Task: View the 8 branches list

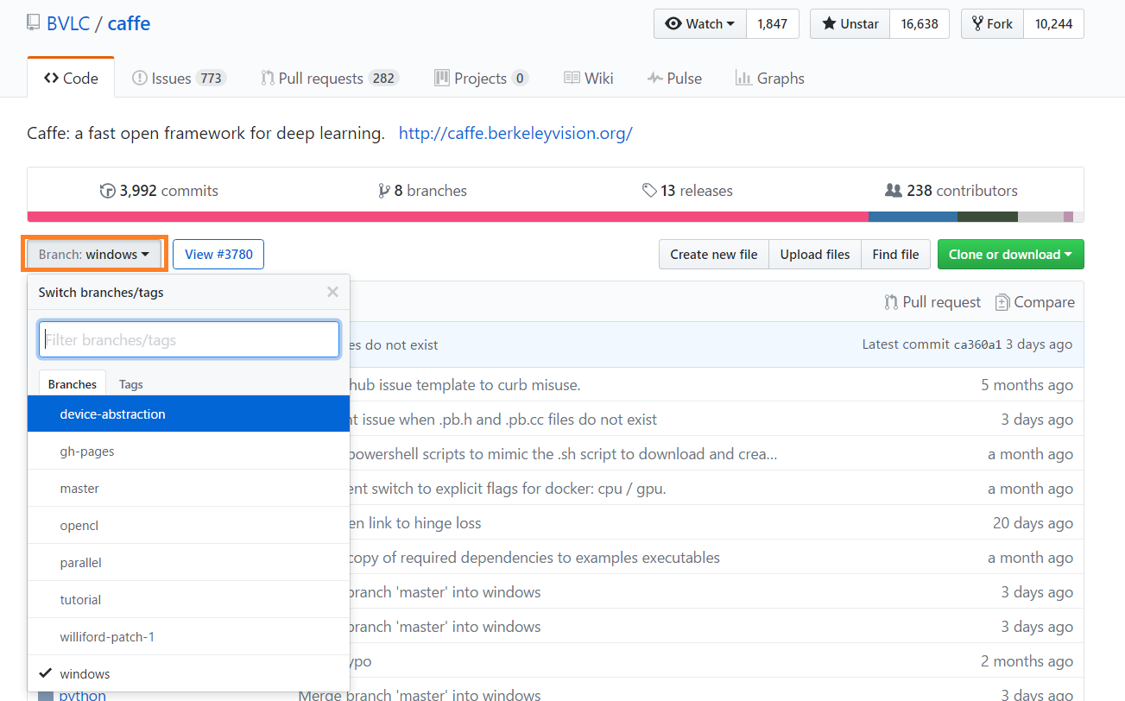Action: (423, 191)
